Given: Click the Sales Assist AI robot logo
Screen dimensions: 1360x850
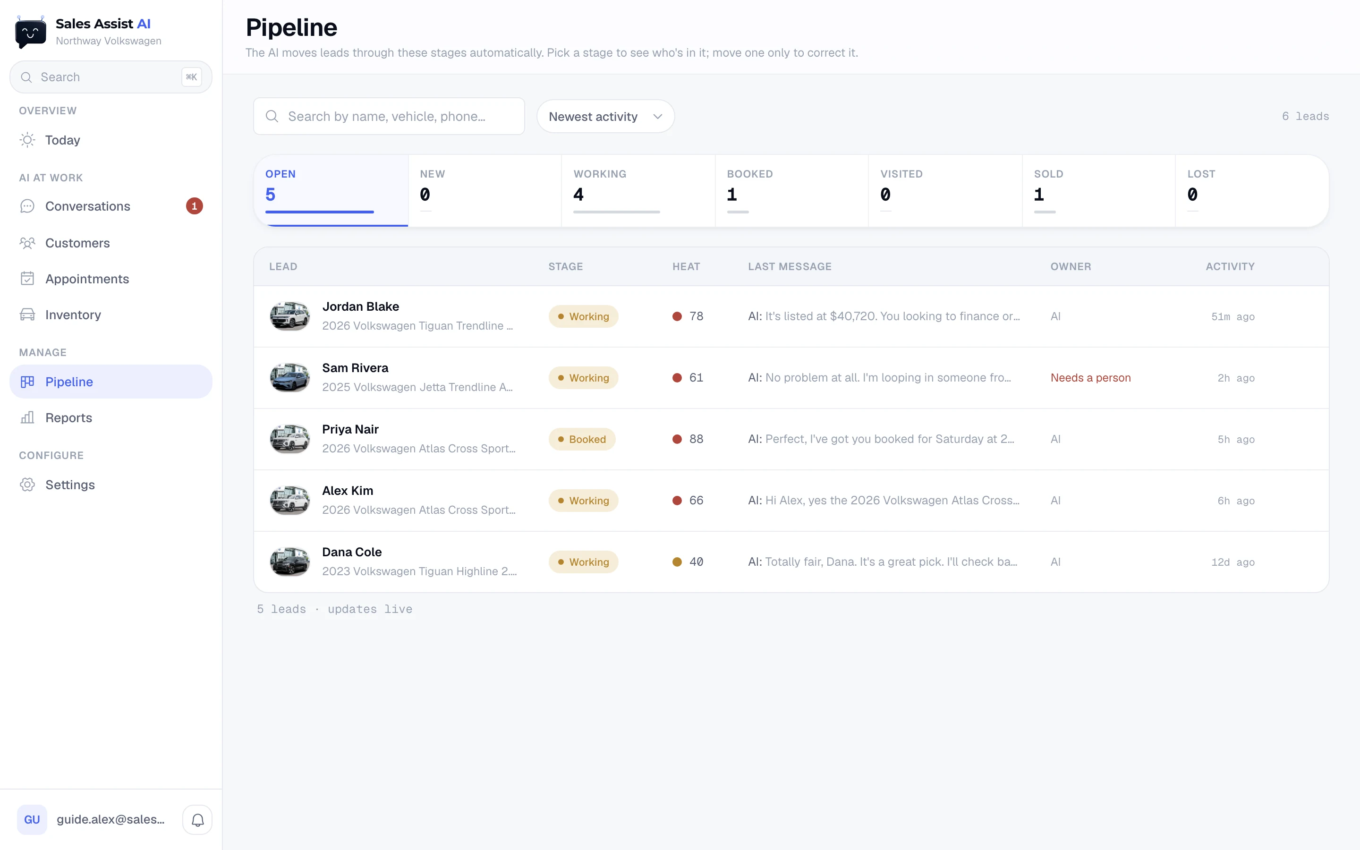Looking at the screenshot, I should [x=30, y=32].
